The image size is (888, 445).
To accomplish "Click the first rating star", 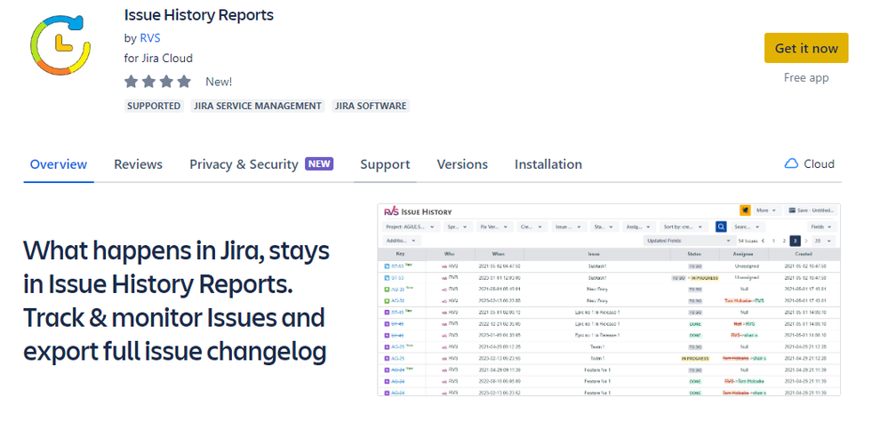I will click(x=132, y=82).
